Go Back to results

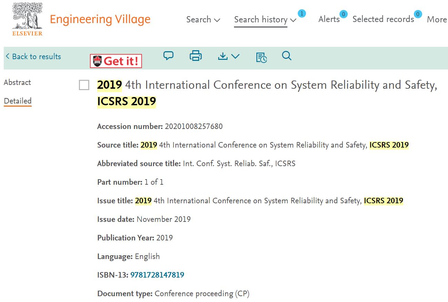[x=33, y=56]
